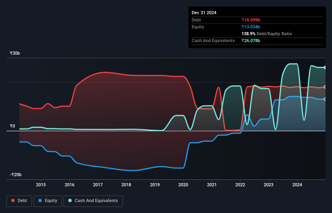332x213 pixels.
Task: Click the 2017 x-axis label
Action: [x=98, y=185]
